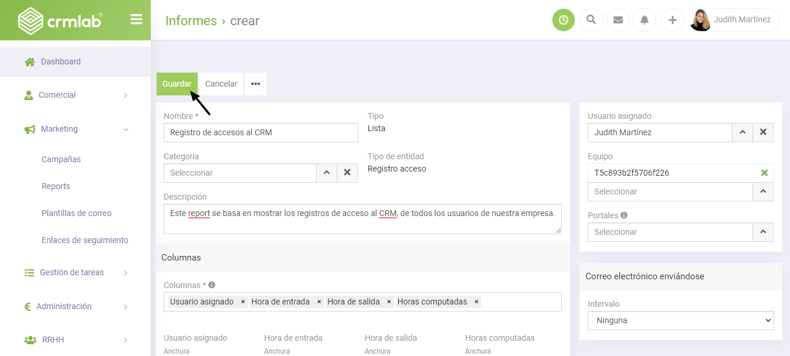Click the Categoría Seleccionar field
790x356 pixels.
click(x=240, y=173)
